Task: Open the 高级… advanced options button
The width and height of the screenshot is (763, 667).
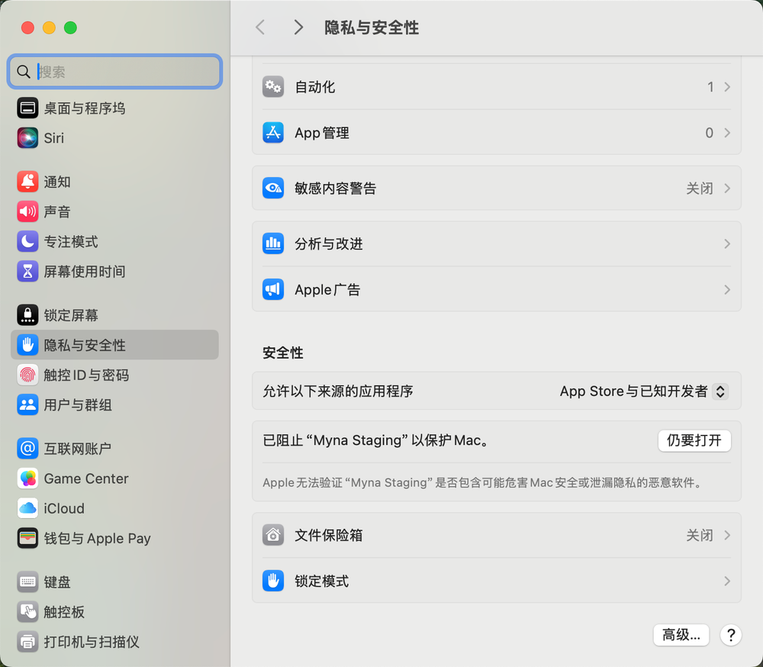Action: point(681,635)
